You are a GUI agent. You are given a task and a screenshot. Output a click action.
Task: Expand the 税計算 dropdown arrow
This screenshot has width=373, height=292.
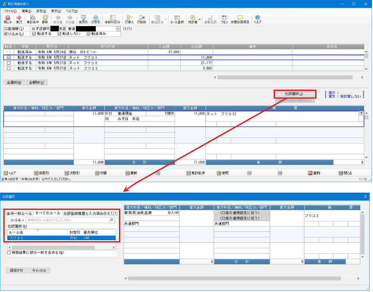(200, 19)
